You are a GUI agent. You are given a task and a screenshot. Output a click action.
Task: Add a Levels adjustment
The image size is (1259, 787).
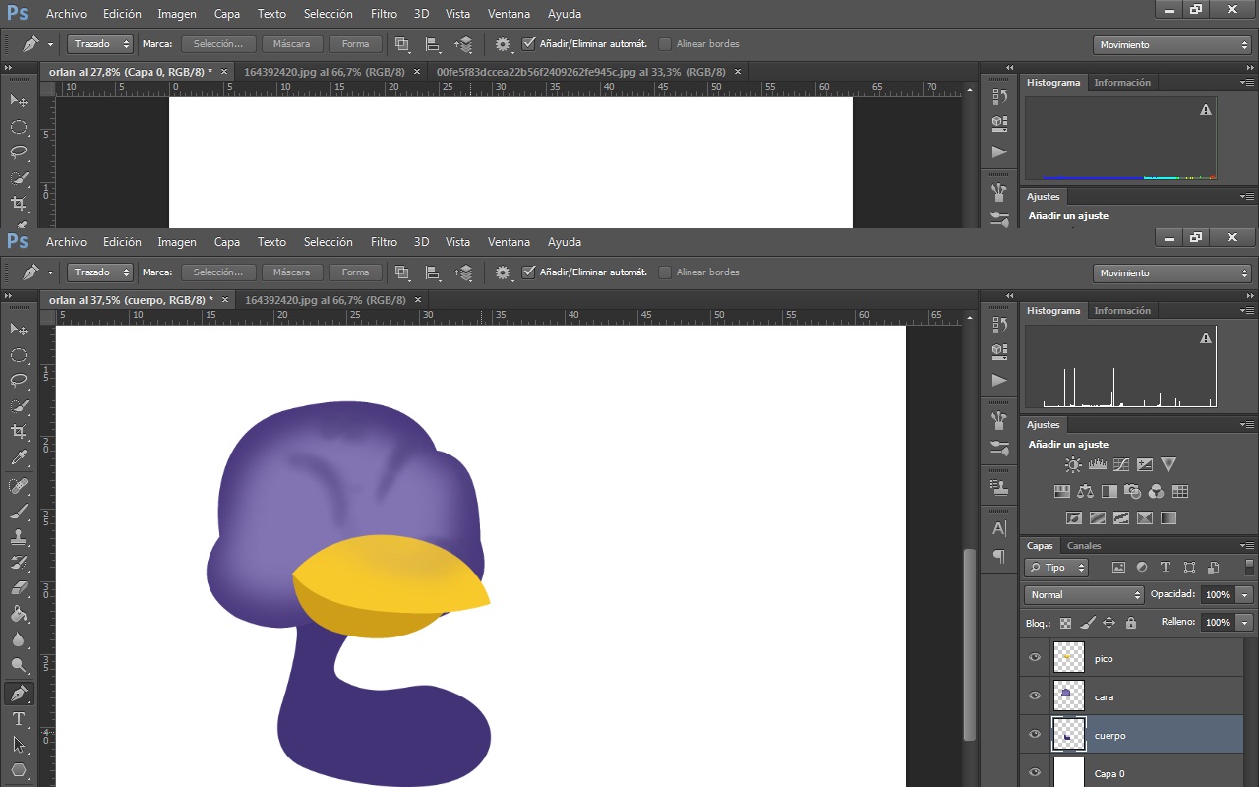coord(1098,465)
